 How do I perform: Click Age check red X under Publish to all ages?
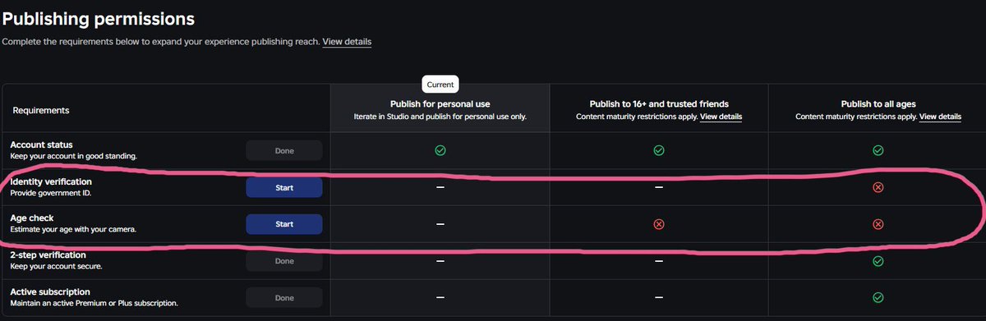pyautogui.click(x=878, y=223)
